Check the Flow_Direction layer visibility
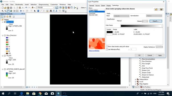 5,35
